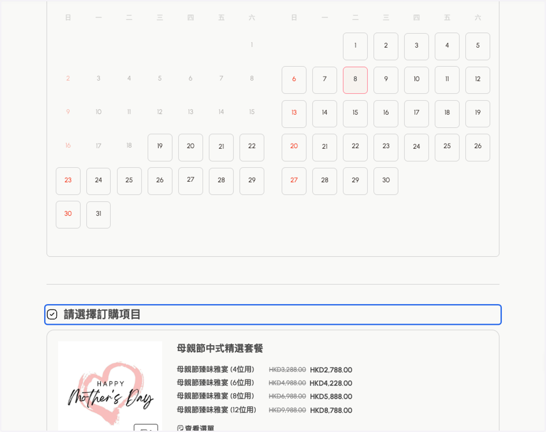Pick date 2 in the right calendar
Image resolution: width=546 pixels, height=432 pixels.
tap(386, 46)
